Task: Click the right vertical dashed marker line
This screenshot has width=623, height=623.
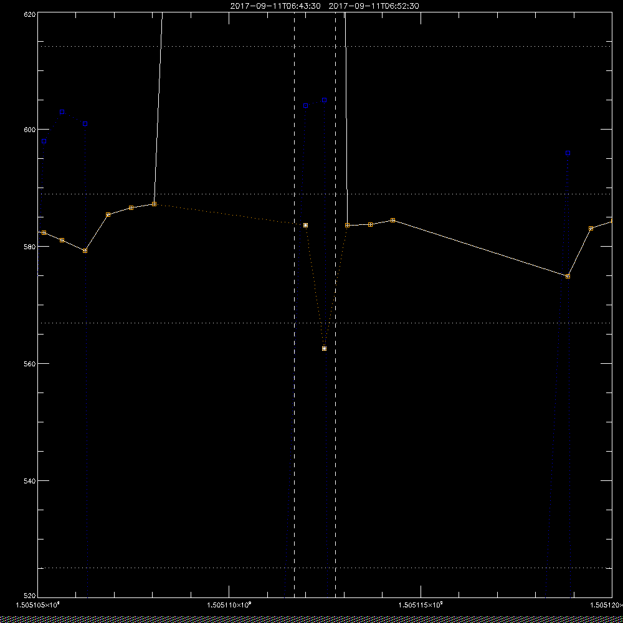Action: 335,305
